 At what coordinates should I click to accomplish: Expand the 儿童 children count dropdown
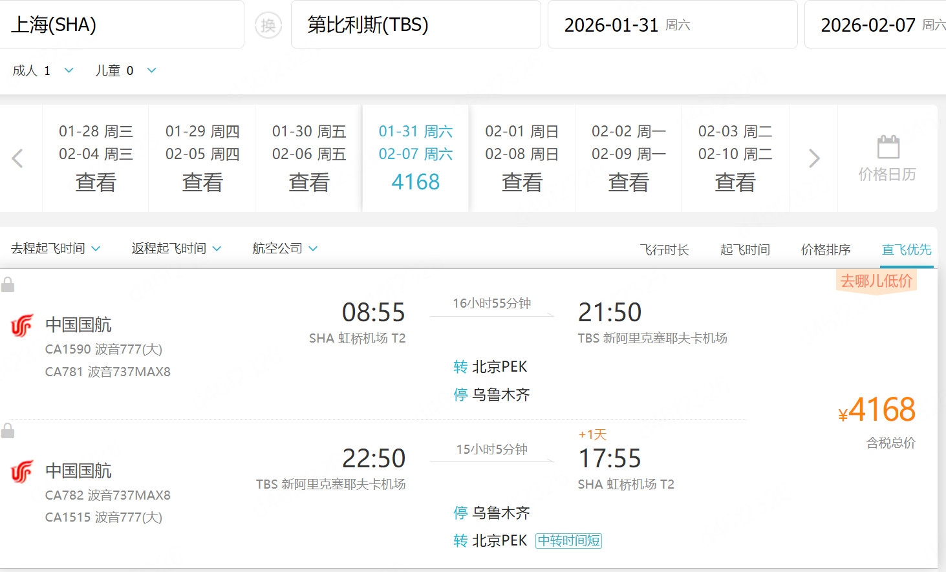click(x=151, y=70)
